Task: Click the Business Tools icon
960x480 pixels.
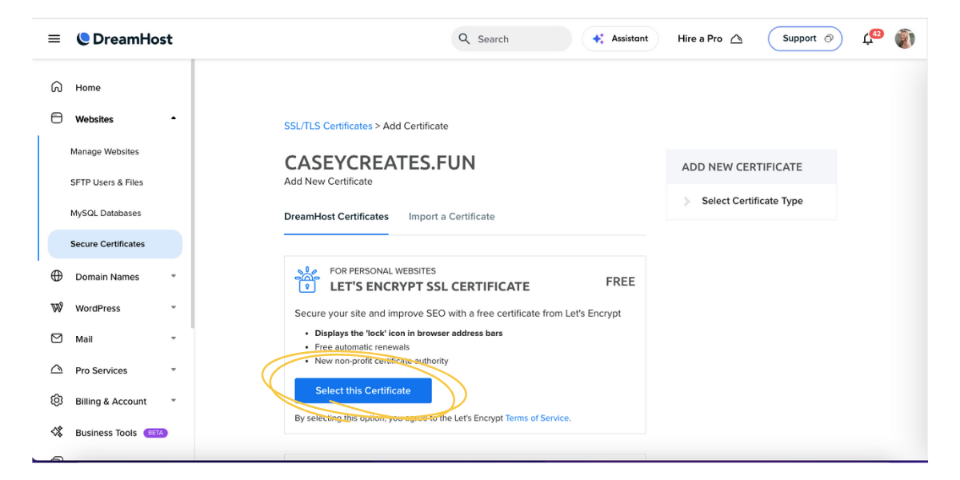Action: [x=57, y=432]
